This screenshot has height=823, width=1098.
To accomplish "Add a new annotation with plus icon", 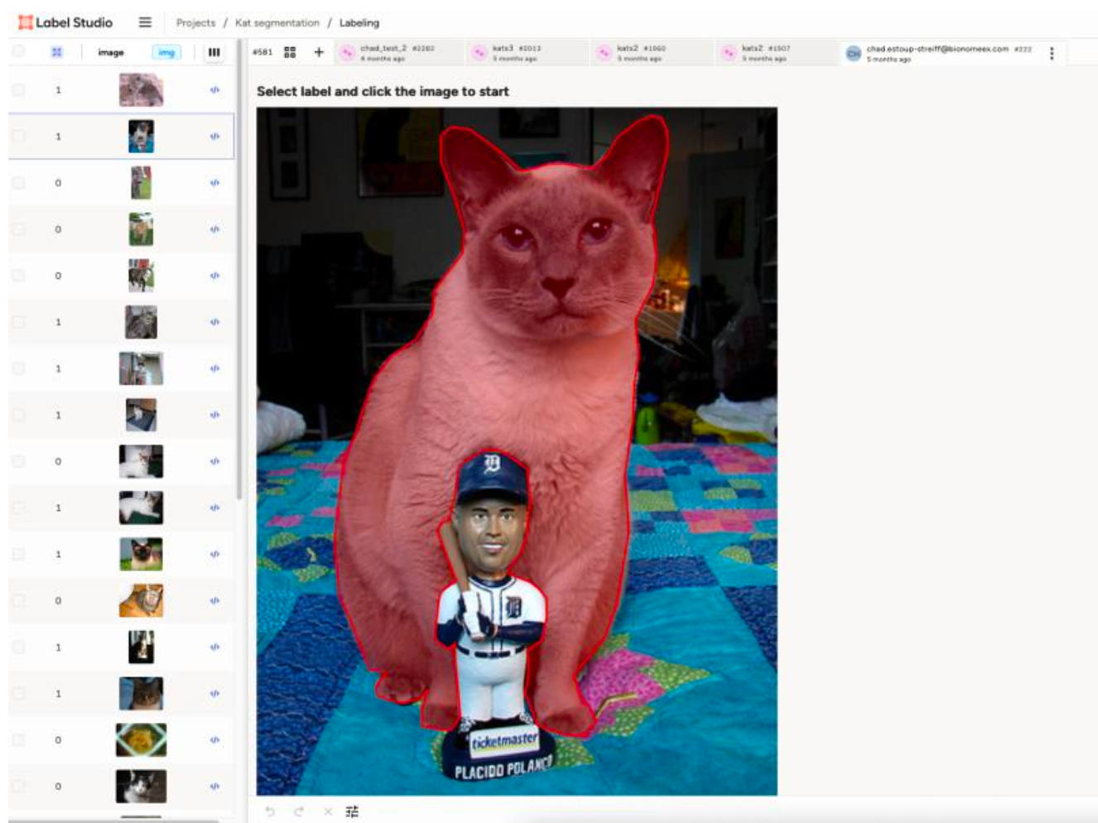I will 319,52.
